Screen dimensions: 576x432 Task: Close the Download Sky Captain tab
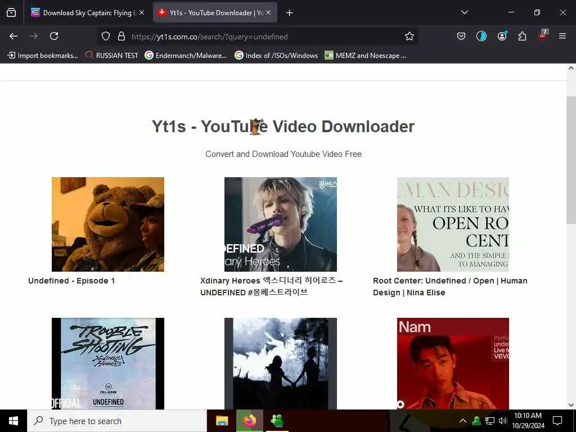(x=142, y=12)
